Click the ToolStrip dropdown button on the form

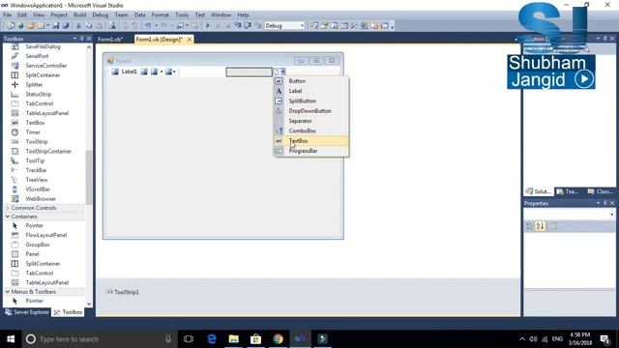coord(170,72)
